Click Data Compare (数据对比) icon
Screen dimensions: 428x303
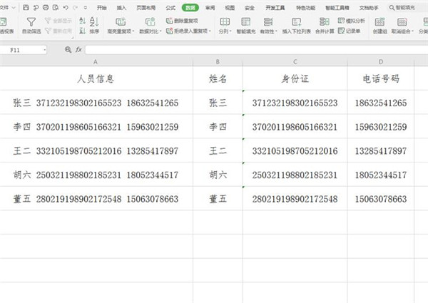(150, 22)
